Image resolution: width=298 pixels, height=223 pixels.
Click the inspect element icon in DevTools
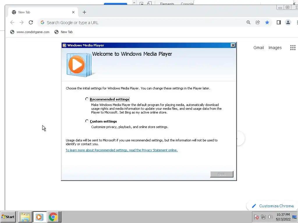(x=142, y=3)
